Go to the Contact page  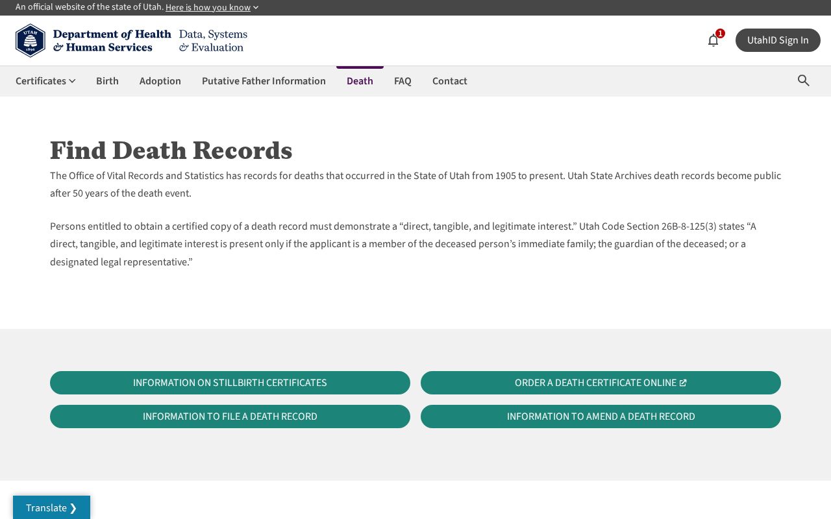click(x=450, y=81)
